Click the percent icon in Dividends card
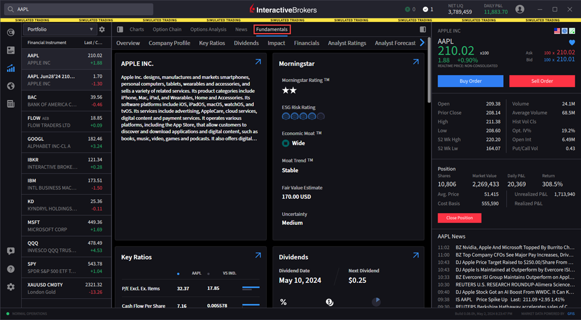This screenshot has height=320, width=581. [x=283, y=302]
